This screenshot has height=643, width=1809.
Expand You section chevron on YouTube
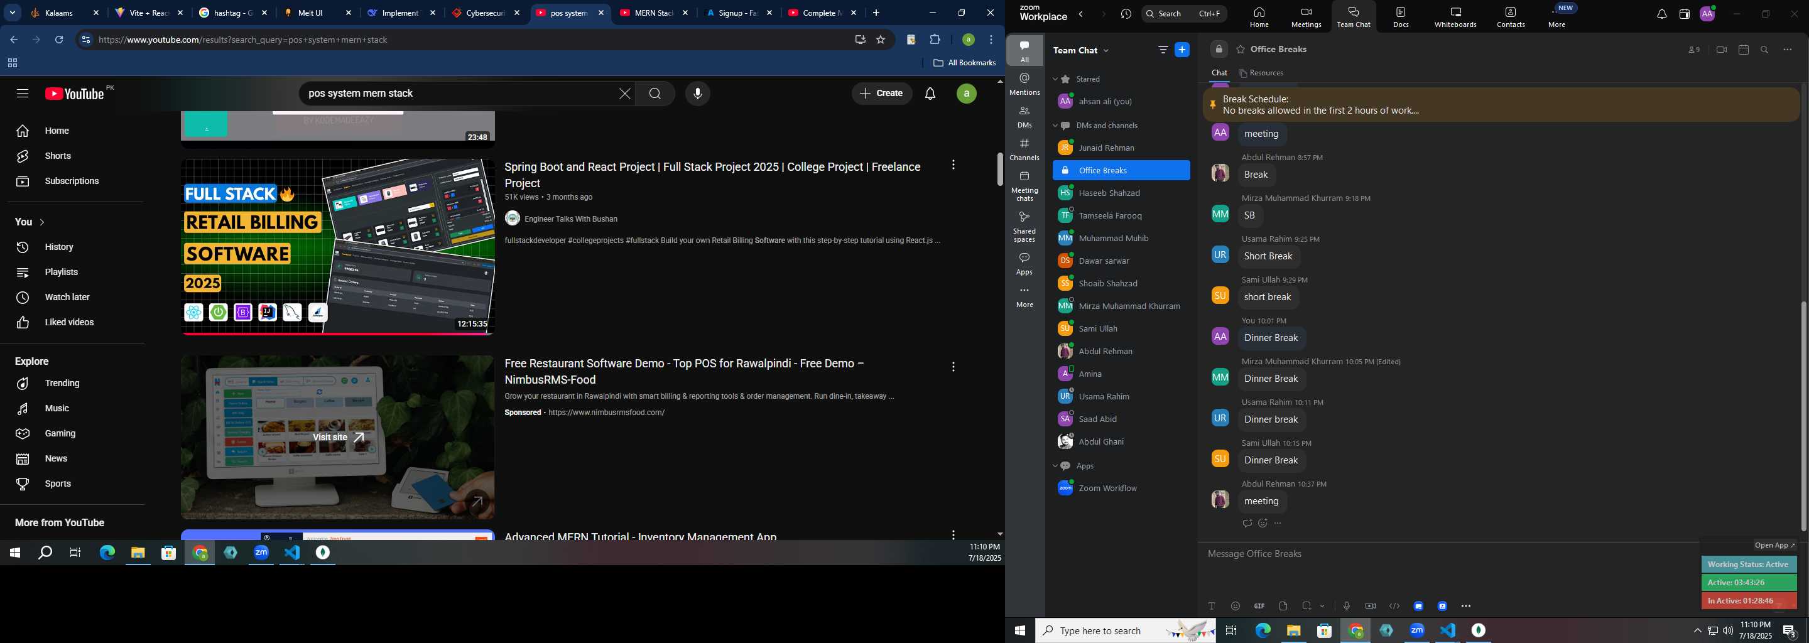(x=42, y=222)
